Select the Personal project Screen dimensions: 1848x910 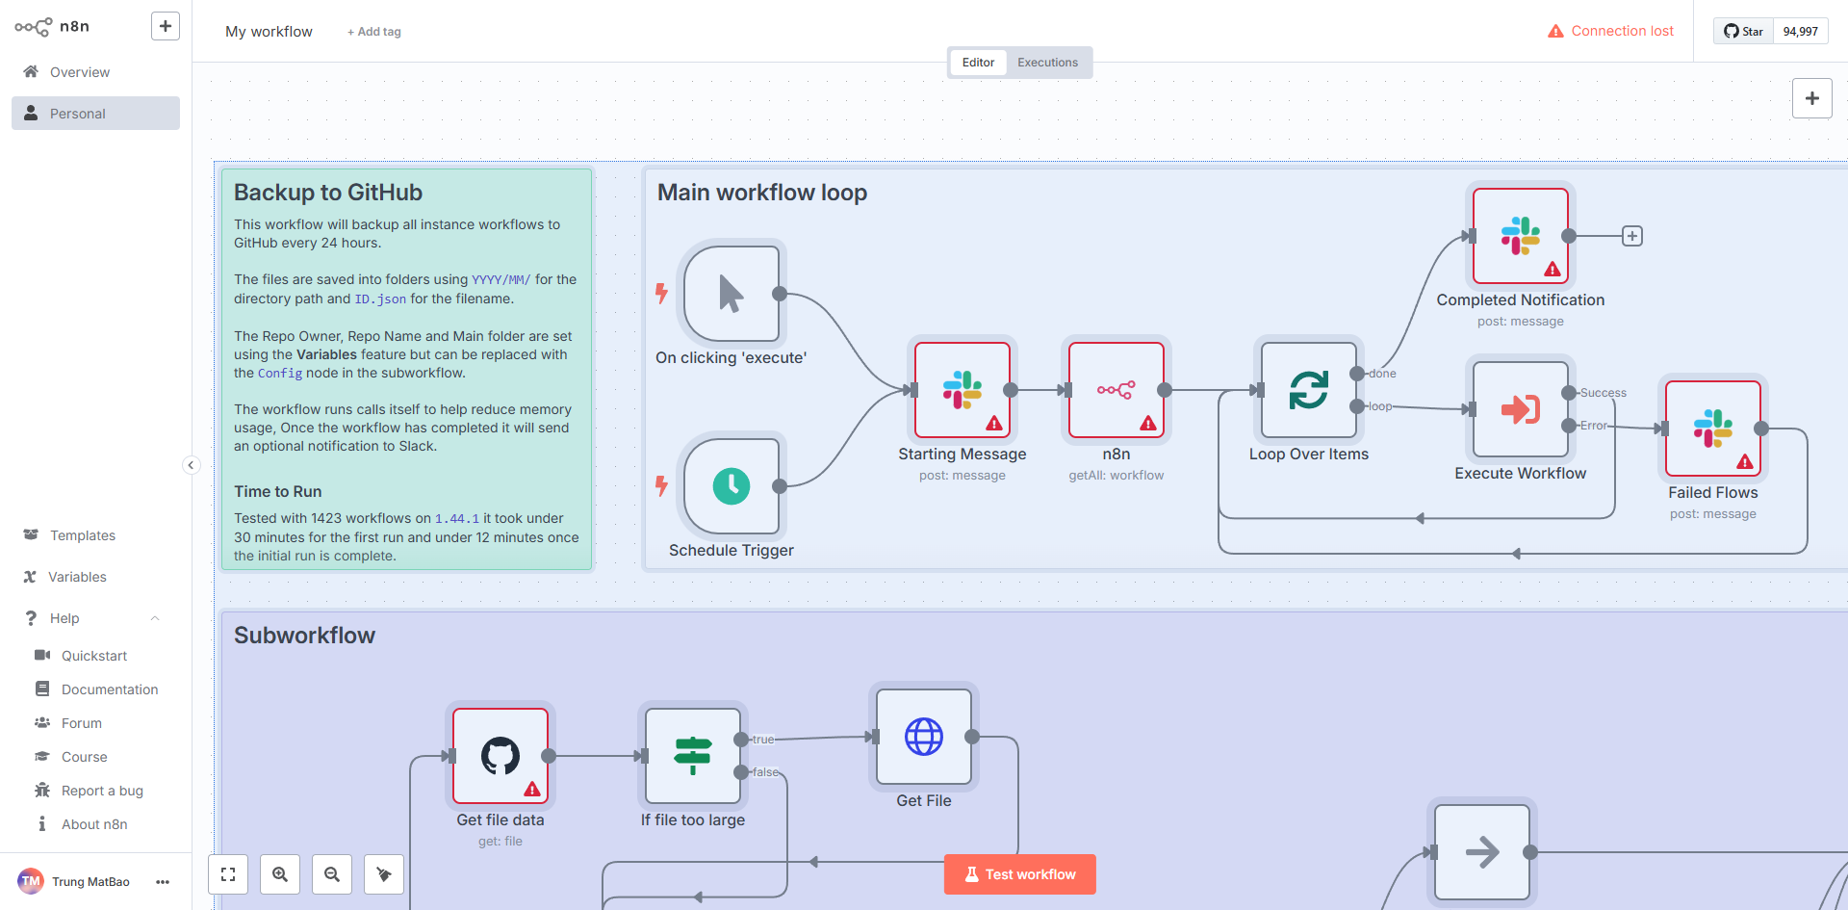[x=95, y=114]
